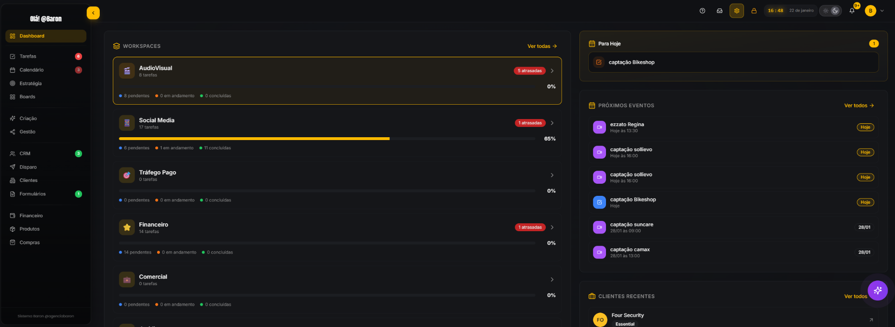The width and height of the screenshot is (895, 327).
Task: Open the ezzato Regina event entry
Action: point(733,127)
